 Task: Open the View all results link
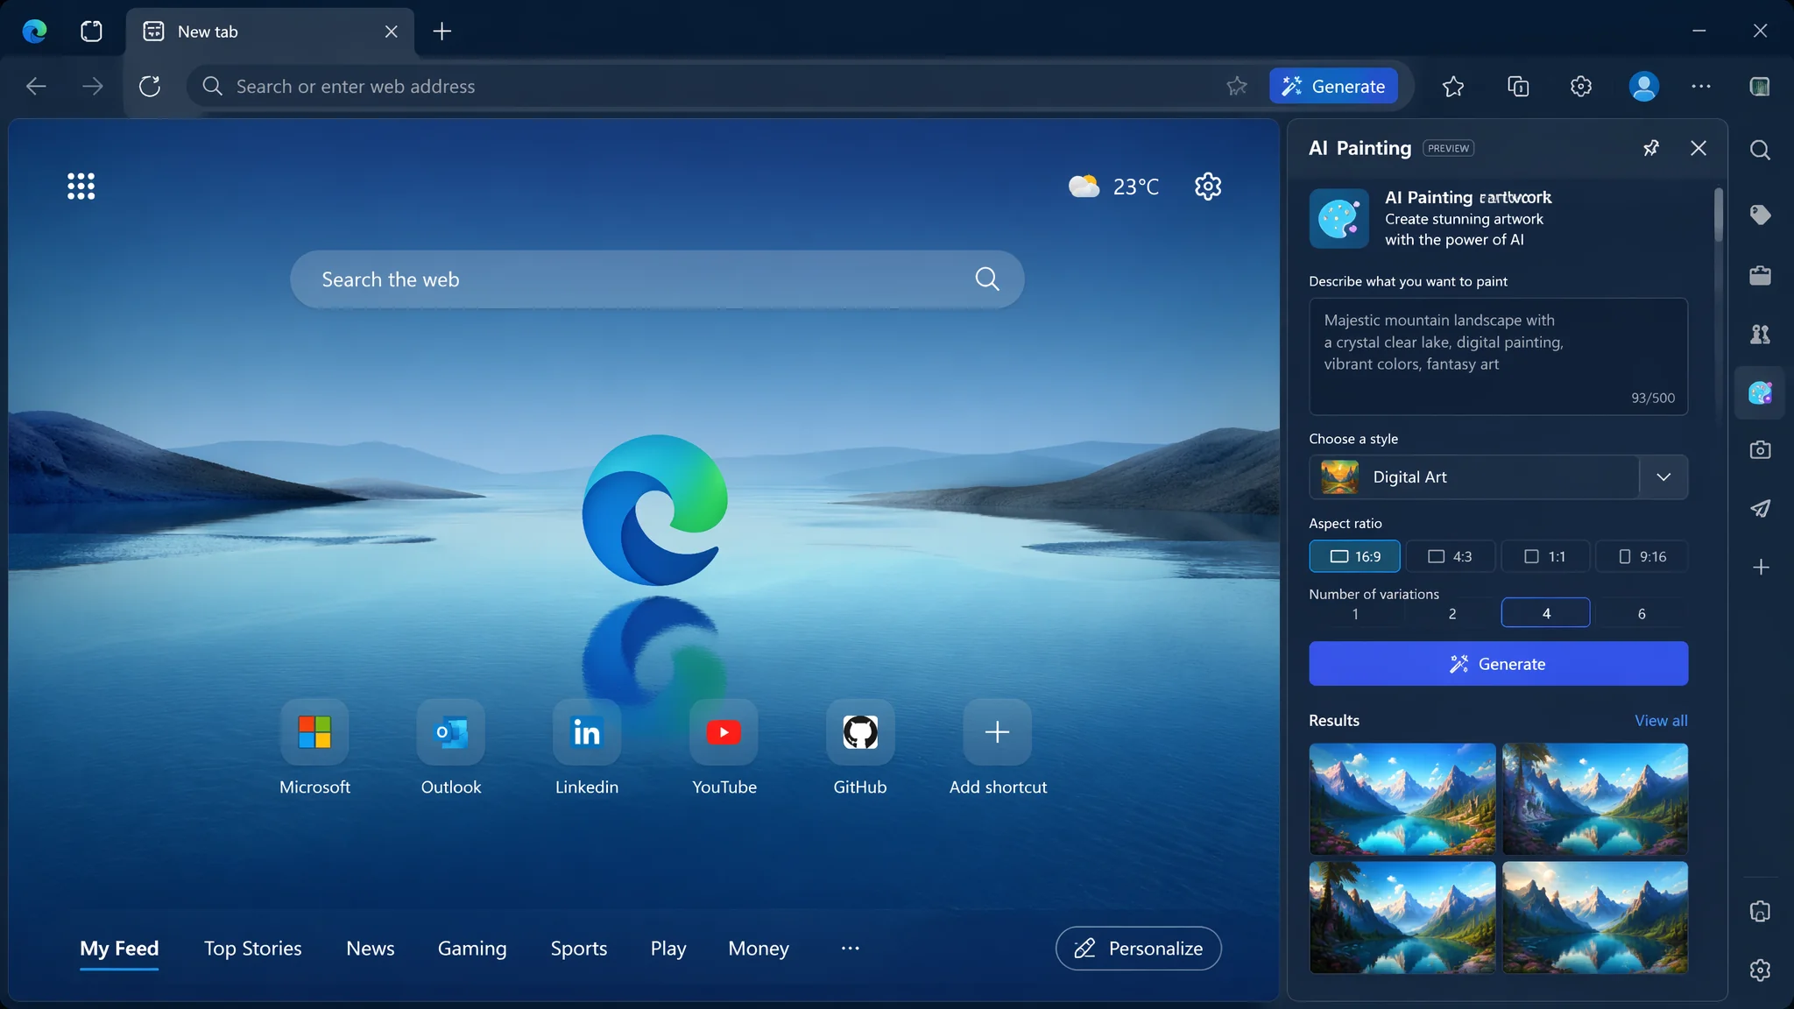coord(1661,720)
